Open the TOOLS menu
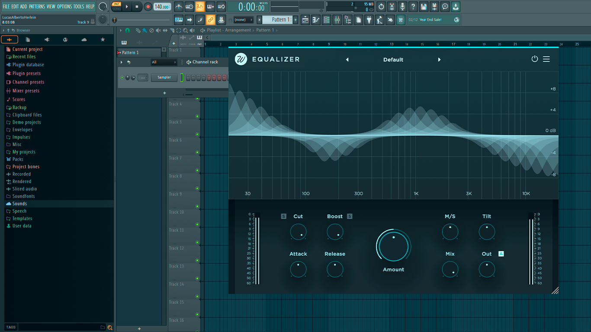 pos(79,6)
